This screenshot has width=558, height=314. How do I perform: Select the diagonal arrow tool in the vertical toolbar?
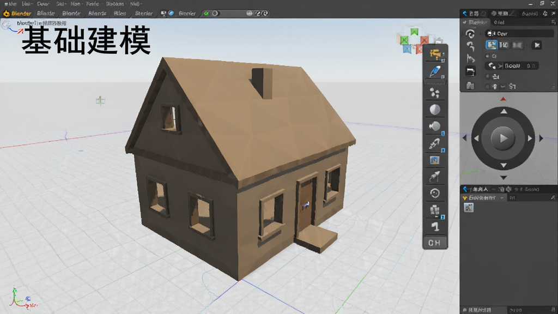(434, 176)
